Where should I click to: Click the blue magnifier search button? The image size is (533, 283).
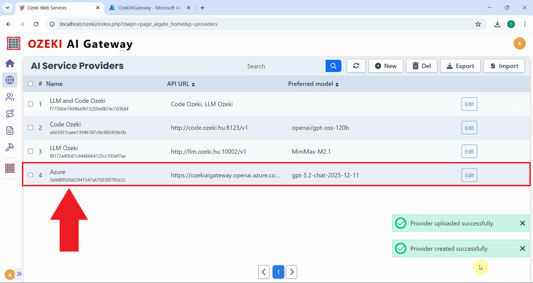[333, 66]
